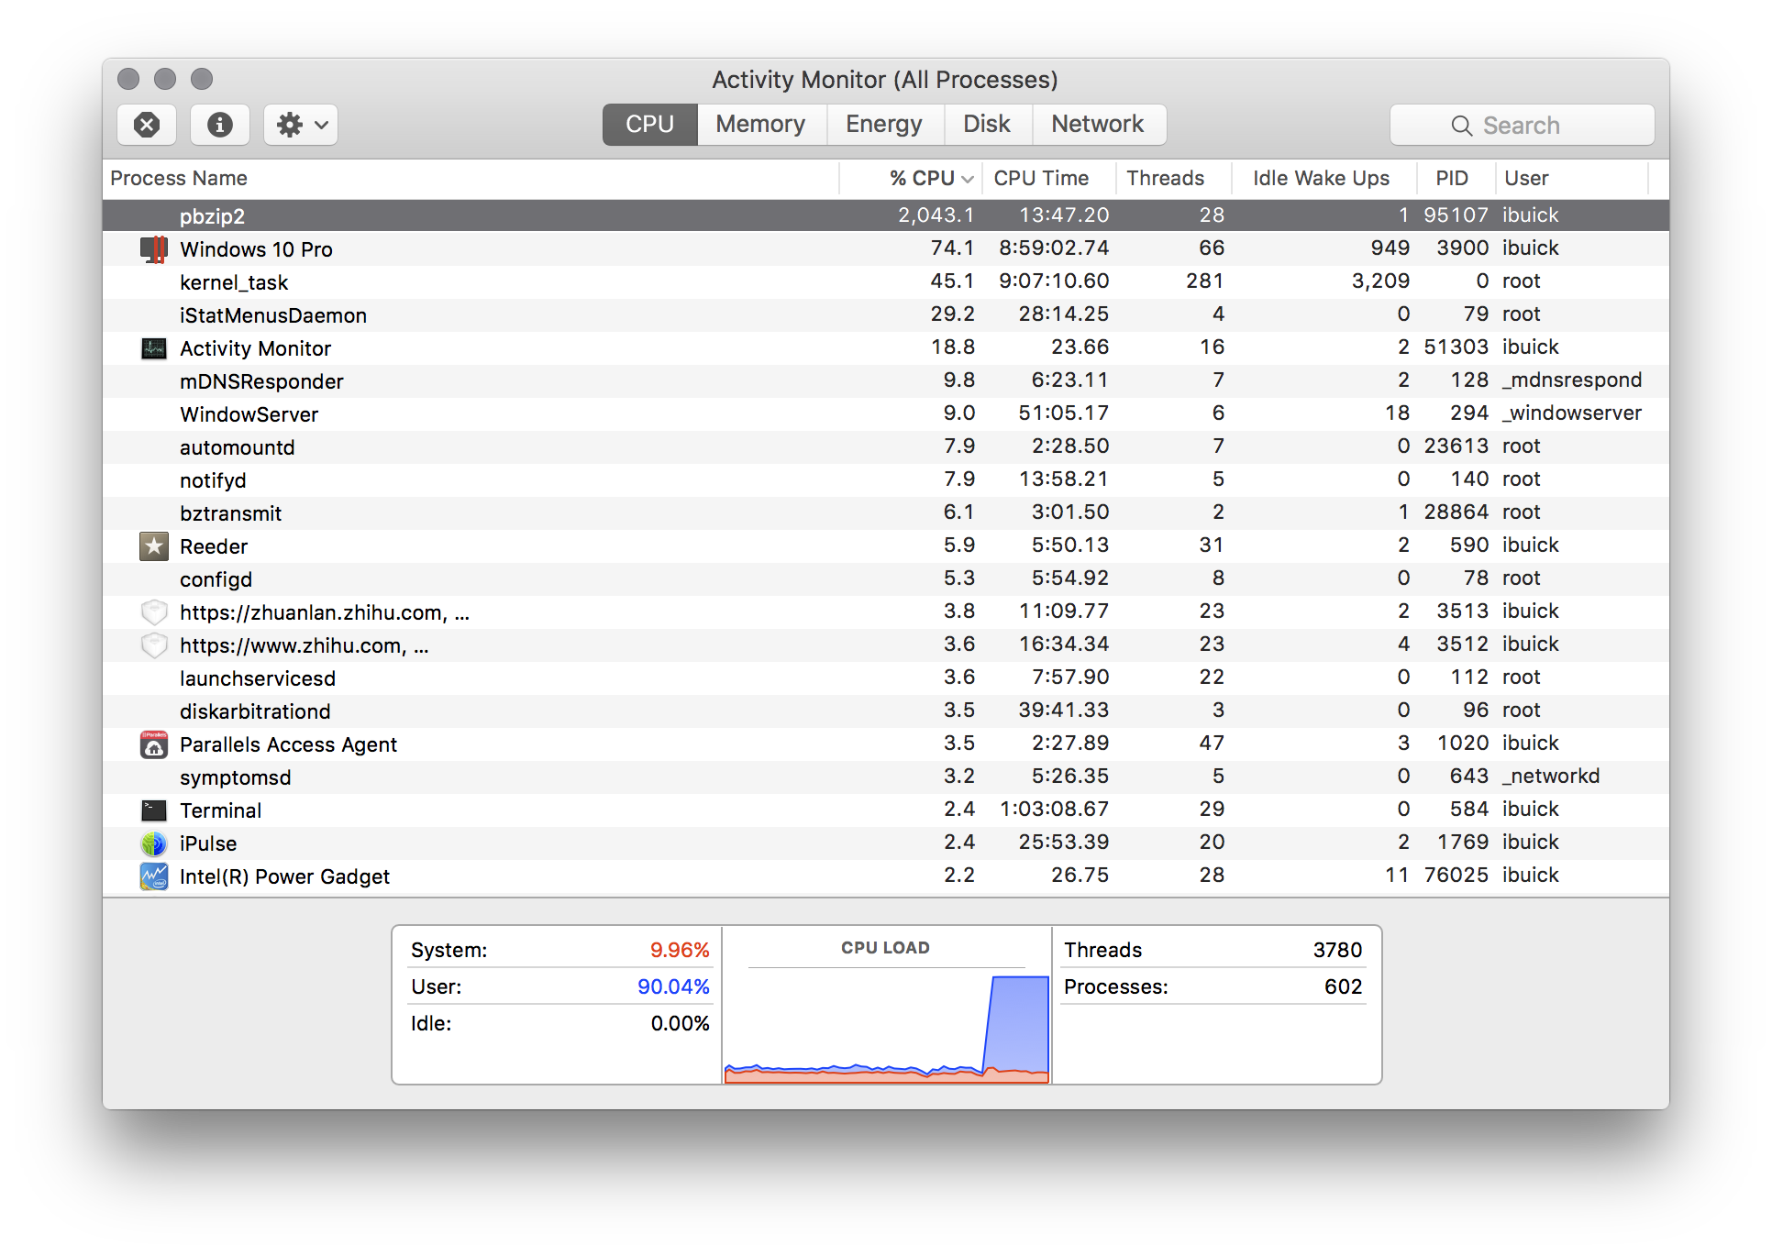
Task: Switch to the Memory tab
Action: (761, 125)
